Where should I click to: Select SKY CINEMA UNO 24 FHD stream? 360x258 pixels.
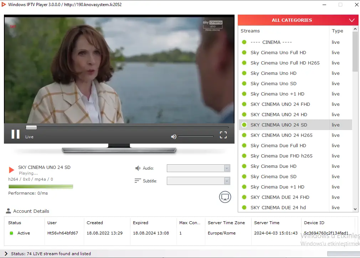point(295,104)
